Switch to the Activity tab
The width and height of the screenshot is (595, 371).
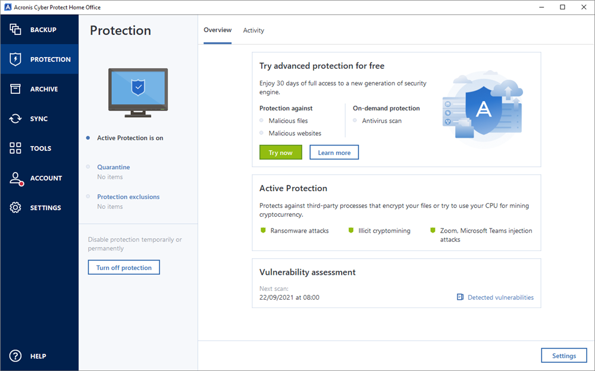coord(253,30)
